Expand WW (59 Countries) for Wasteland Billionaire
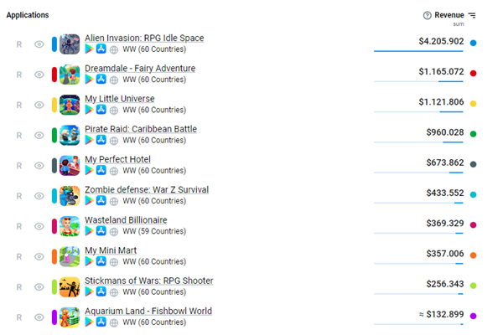503x335 pixels. coord(155,231)
